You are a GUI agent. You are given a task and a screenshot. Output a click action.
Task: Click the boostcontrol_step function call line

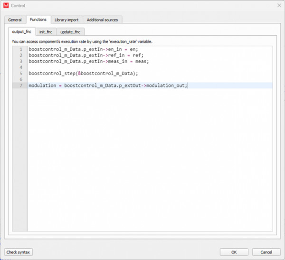pyautogui.click(x=83, y=74)
